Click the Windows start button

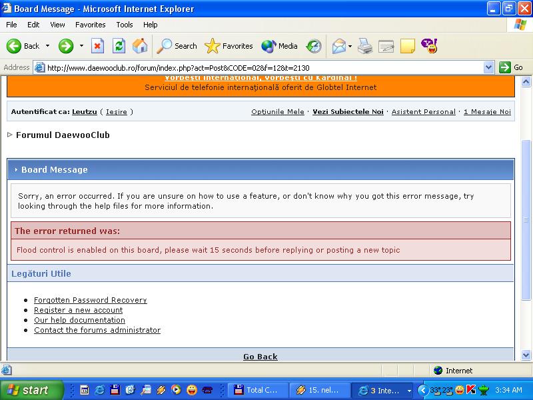point(31,390)
